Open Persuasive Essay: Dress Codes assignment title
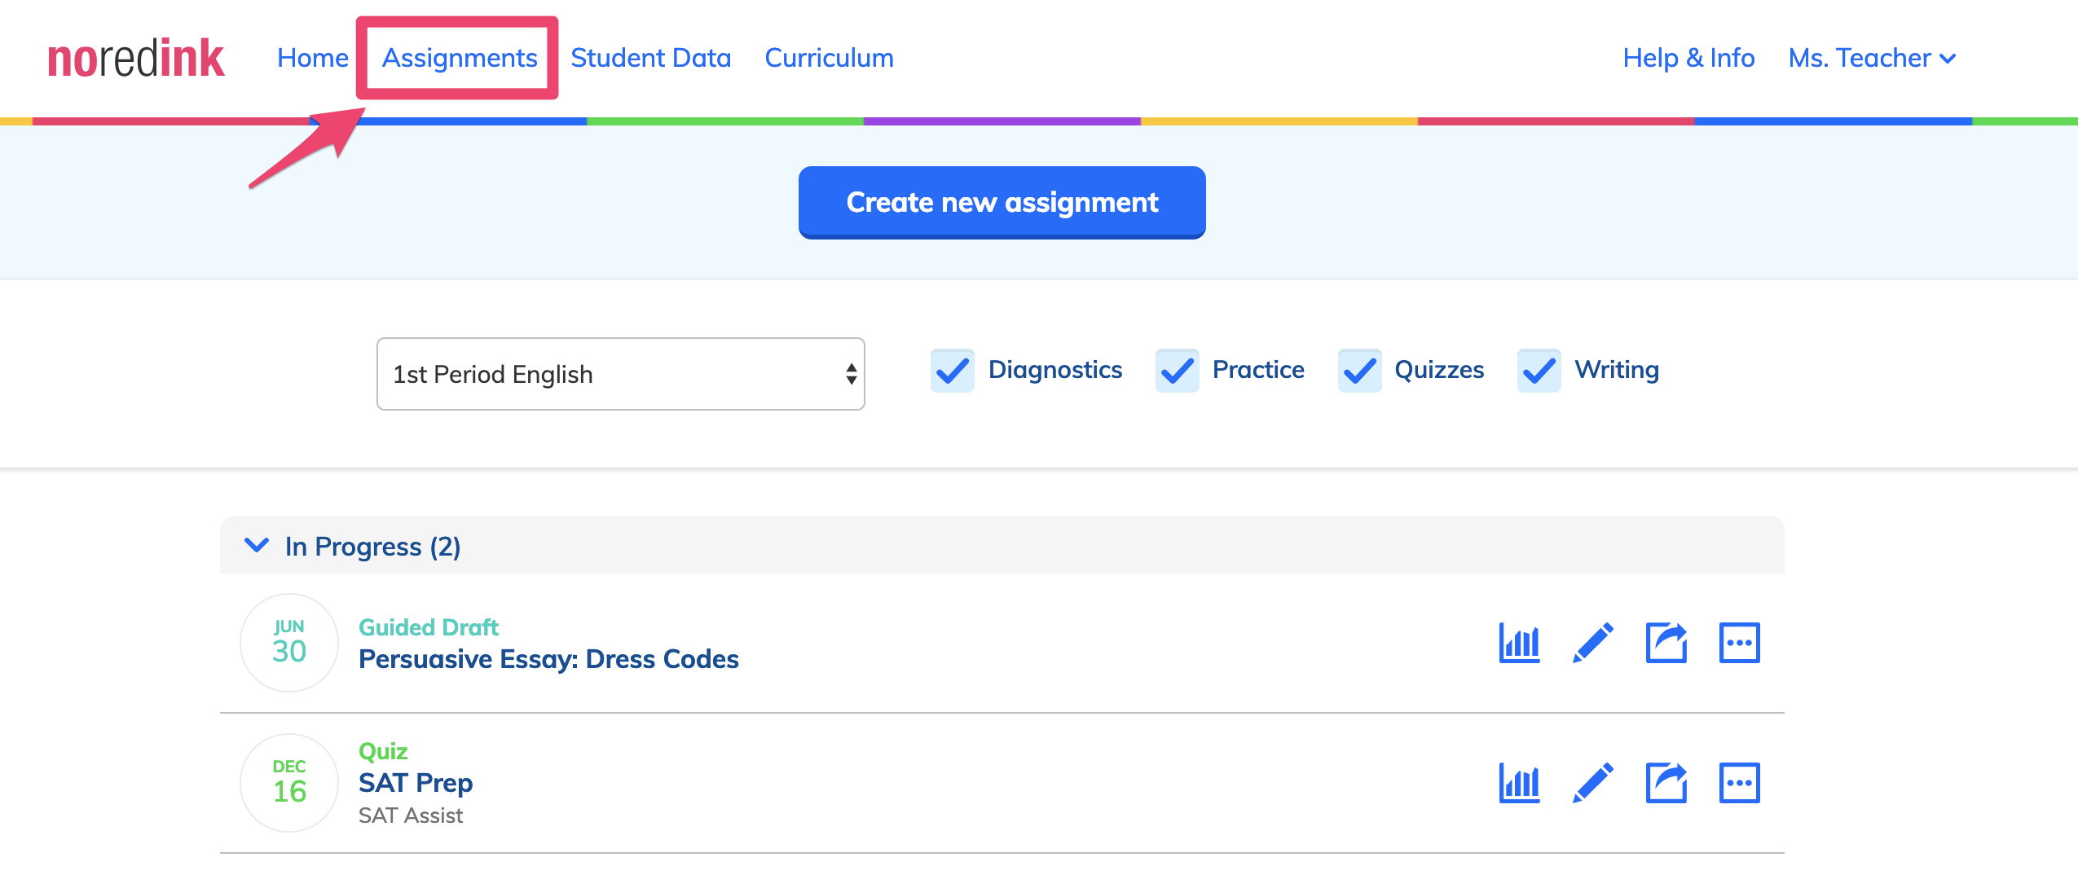 click(x=548, y=658)
